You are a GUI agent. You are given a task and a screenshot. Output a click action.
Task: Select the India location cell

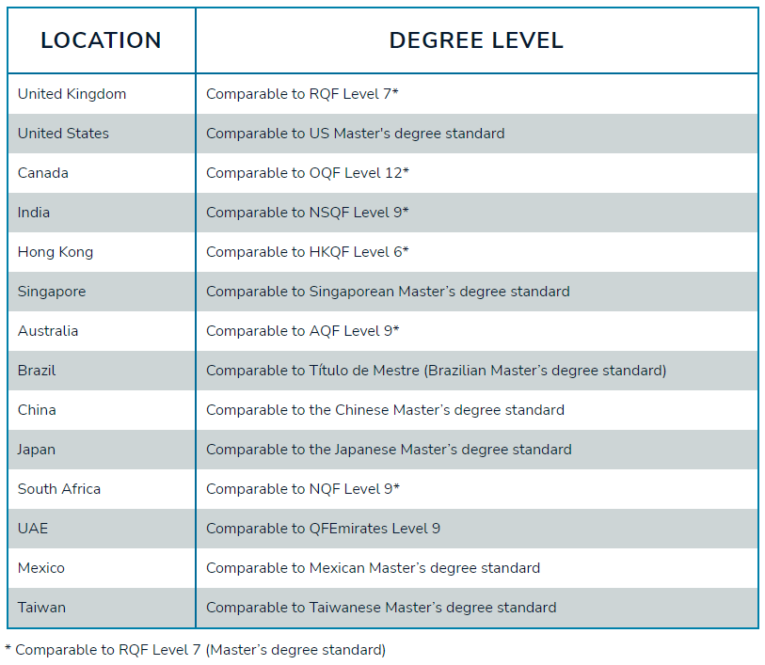(x=34, y=213)
